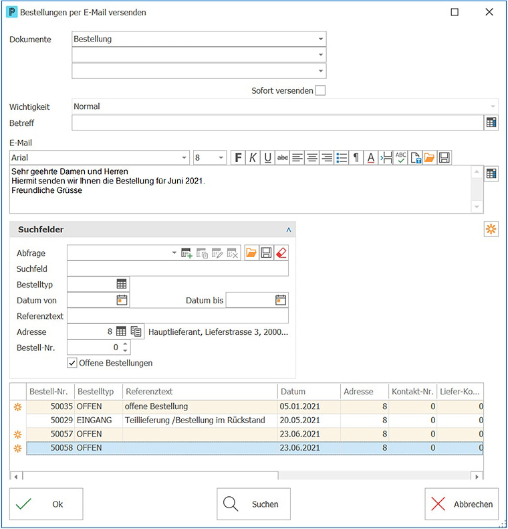
Task: Click orange star icon right of Suchfelder
Action: [x=491, y=230]
